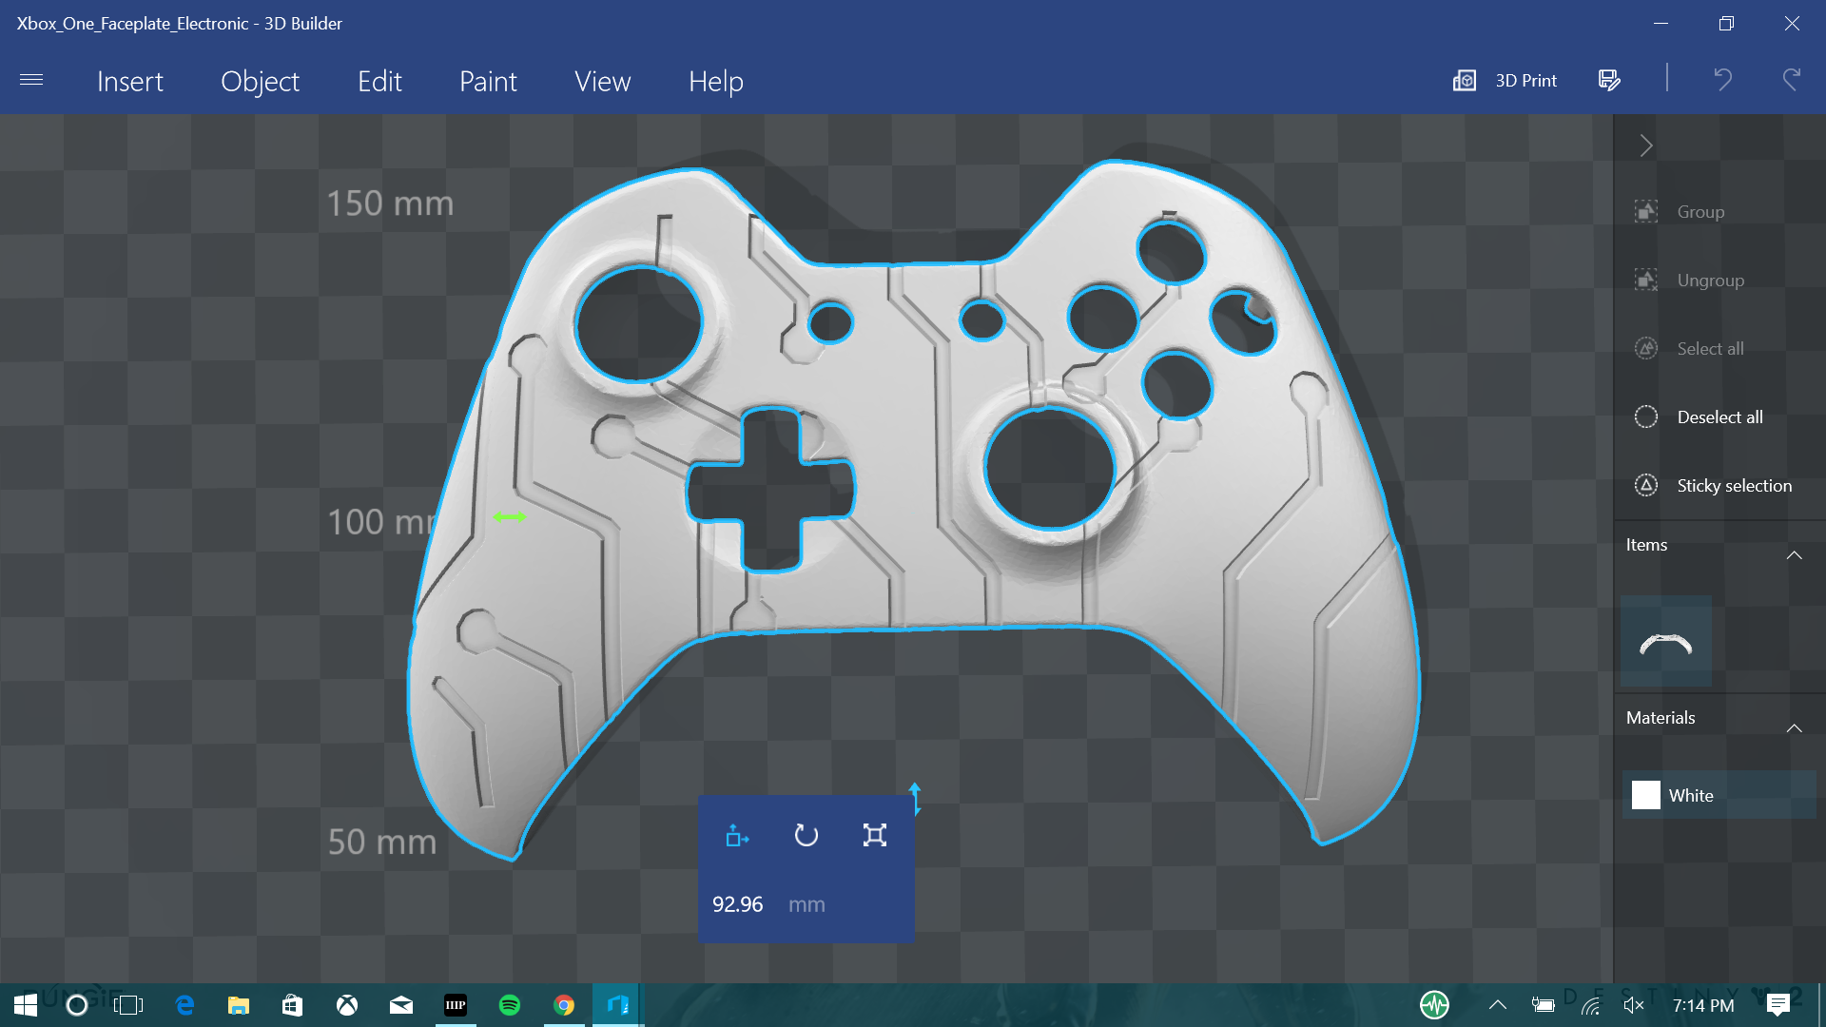Open the View menu

602,82
